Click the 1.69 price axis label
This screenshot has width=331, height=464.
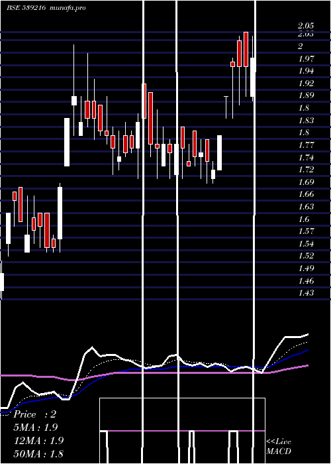click(306, 182)
